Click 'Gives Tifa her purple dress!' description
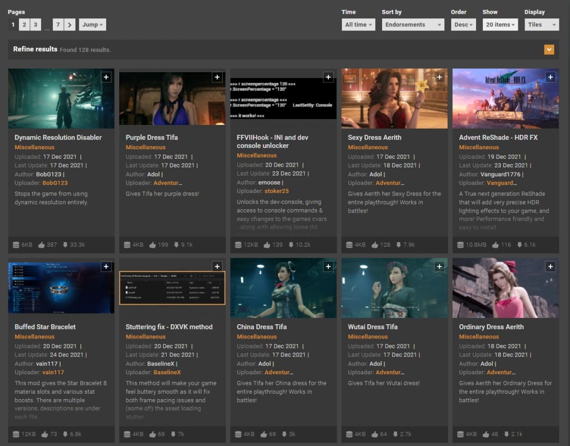The height and width of the screenshot is (446, 570). (162, 193)
